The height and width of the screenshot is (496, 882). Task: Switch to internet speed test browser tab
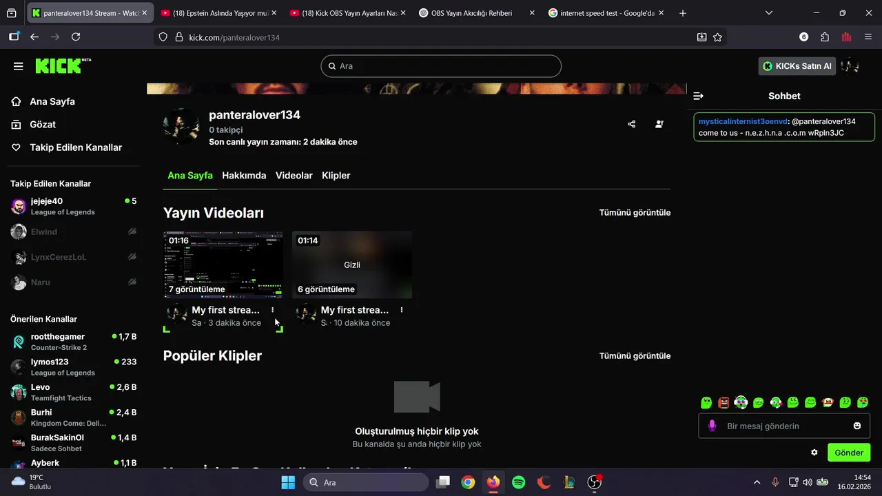(607, 13)
